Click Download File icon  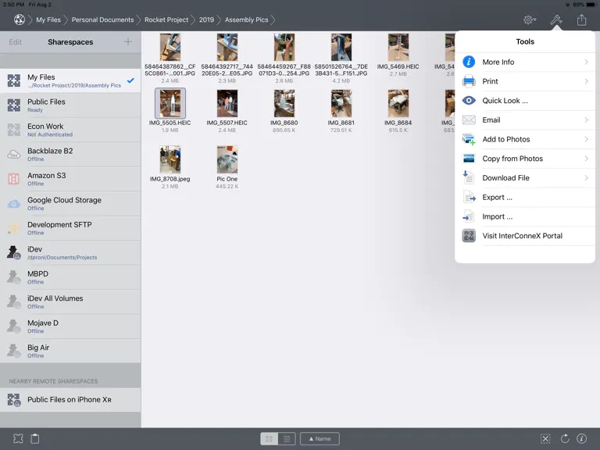coord(469,178)
